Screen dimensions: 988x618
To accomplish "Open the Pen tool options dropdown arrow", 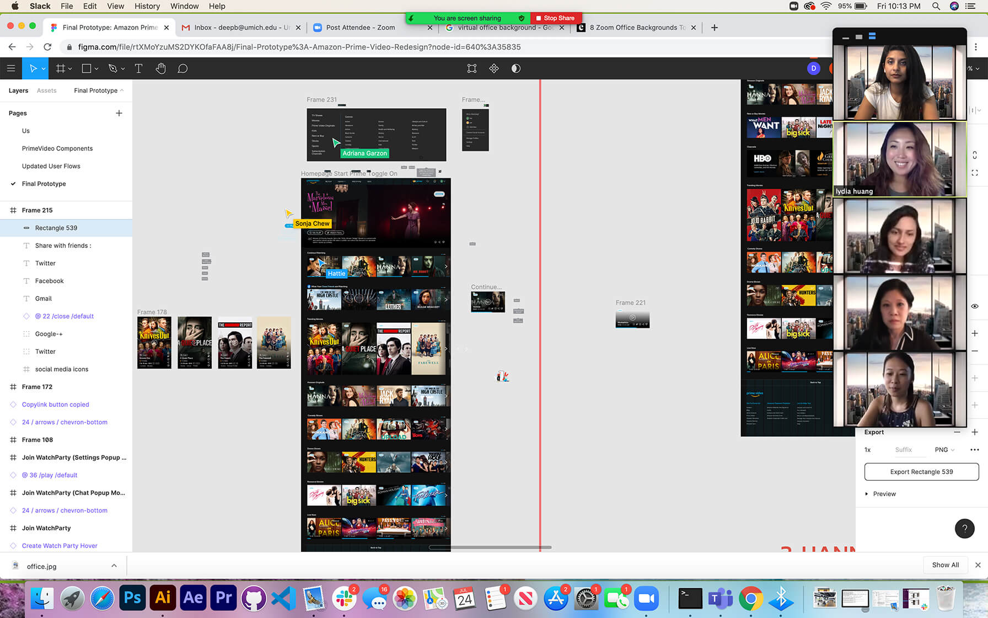I will 123,69.
